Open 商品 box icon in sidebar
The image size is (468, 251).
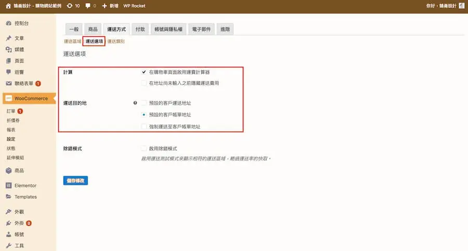click(x=9, y=171)
